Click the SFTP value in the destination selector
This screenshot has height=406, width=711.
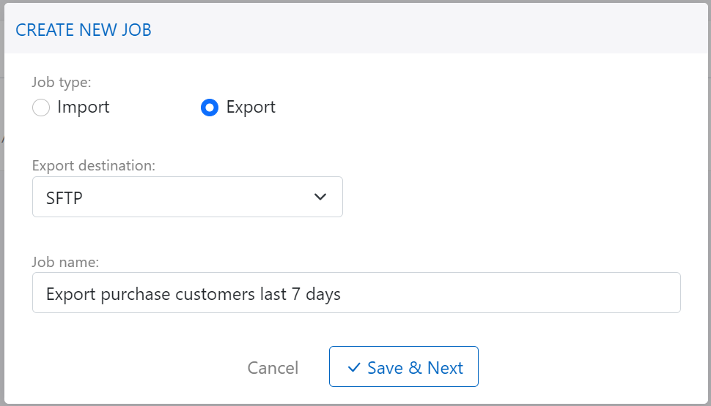pyautogui.click(x=65, y=198)
